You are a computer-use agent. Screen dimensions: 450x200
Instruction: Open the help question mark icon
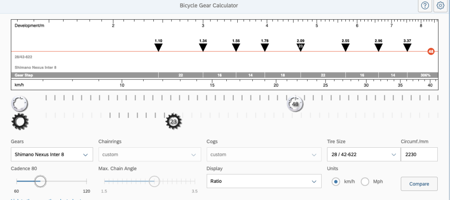(x=425, y=6)
